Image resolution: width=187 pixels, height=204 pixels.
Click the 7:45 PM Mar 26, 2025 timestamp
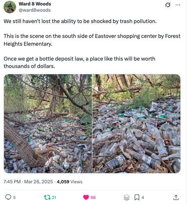[x=28, y=181]
